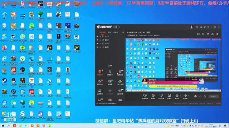This screenshot has width=229, height=128.
Task: Open the notification center on taskbar
Action: tap(225, 126)
